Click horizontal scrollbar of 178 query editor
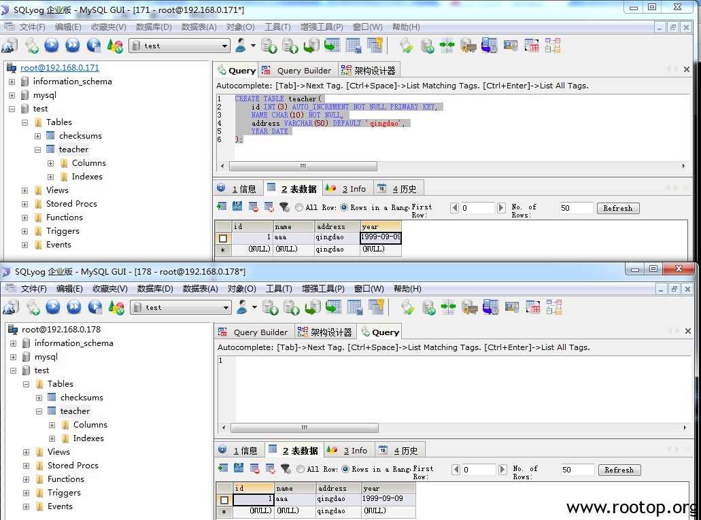Screen dimensions: 701x520 pos(305,428)
